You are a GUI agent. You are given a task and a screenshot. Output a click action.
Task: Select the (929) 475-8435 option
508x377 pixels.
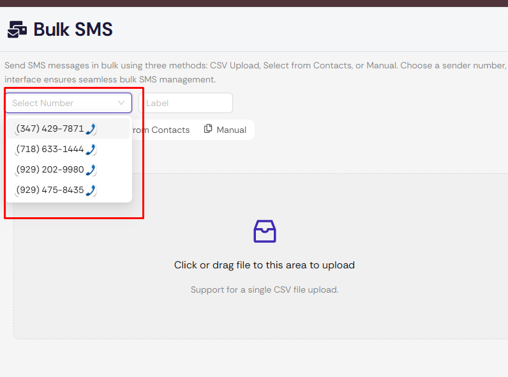pos(50,190)
